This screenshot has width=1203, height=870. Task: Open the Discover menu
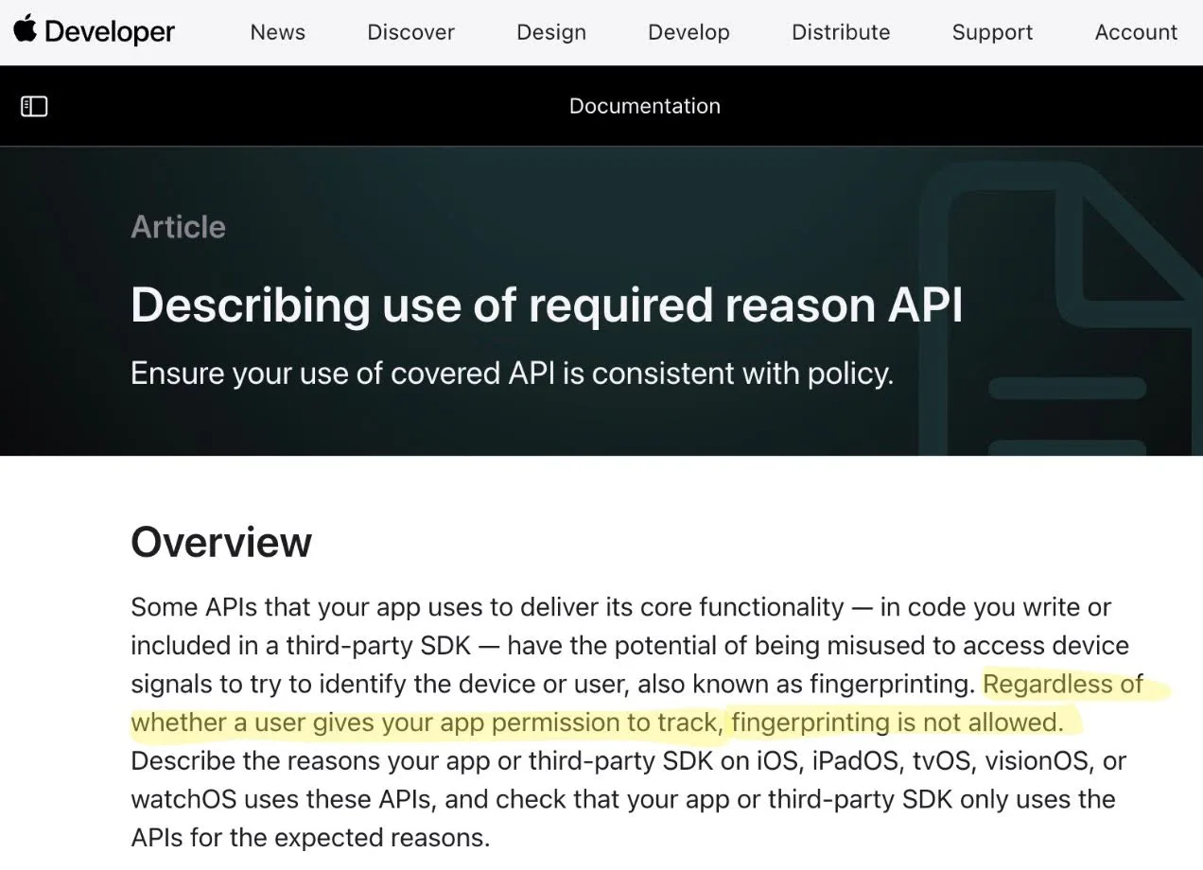pyautogui.click(x=410, y=32)
